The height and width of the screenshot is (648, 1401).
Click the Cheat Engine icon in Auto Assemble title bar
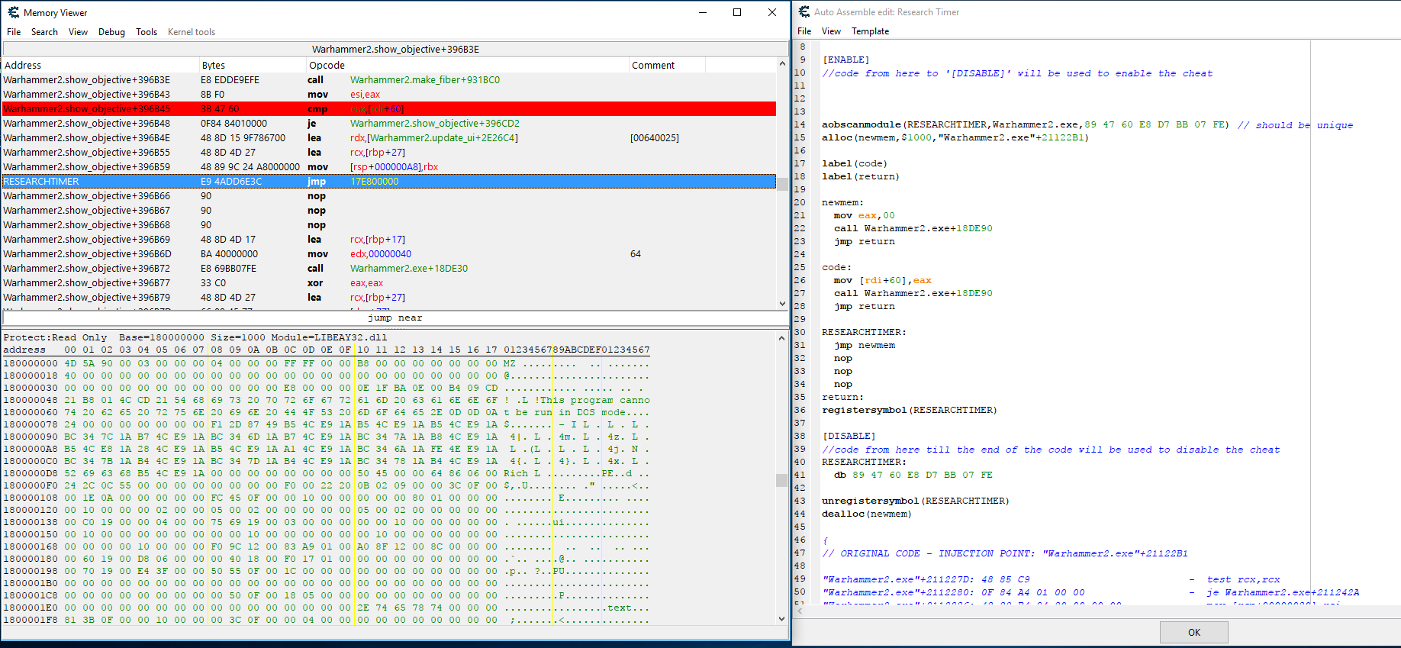[x=804, y=12]
